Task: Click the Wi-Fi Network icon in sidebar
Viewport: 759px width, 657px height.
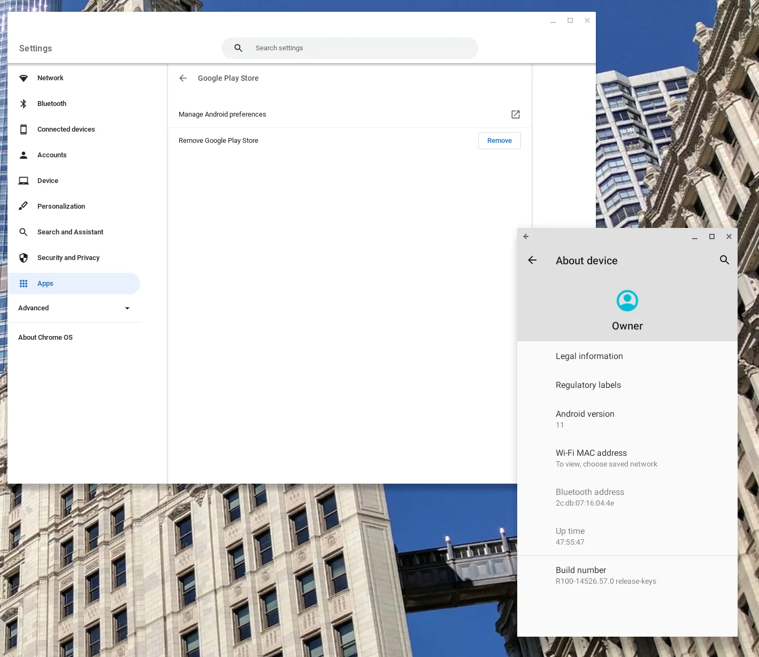Action: pyautogui.click(x=24, y=78)
